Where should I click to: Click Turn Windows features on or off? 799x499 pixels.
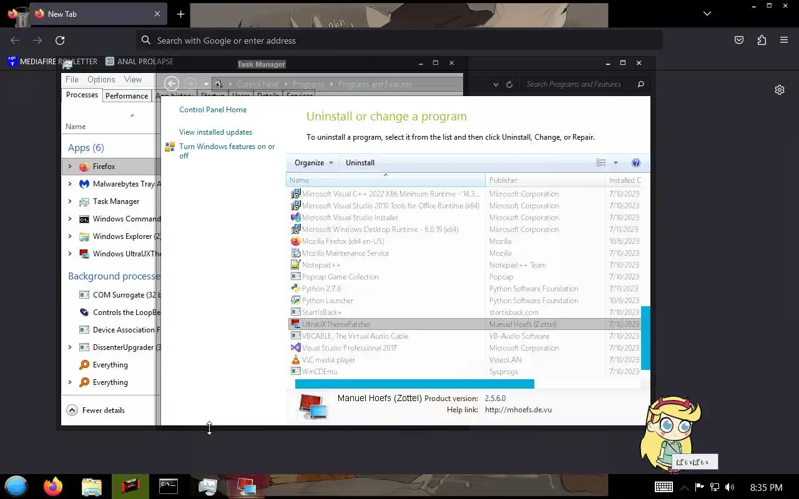(227, 151)
